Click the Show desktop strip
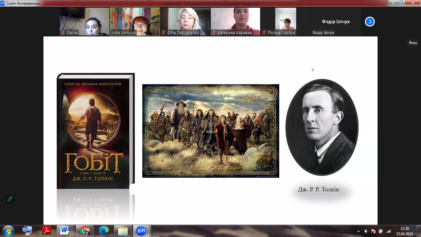 419,231
